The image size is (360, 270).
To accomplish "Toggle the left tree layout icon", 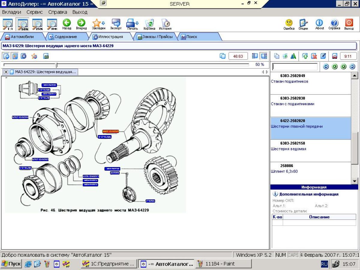I will (x=255, y=56).
